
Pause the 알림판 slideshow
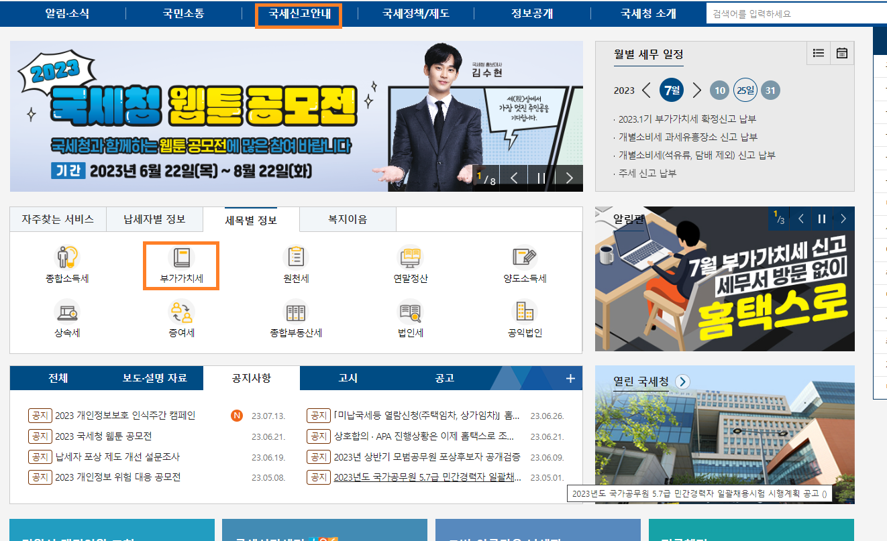[821, 219]
